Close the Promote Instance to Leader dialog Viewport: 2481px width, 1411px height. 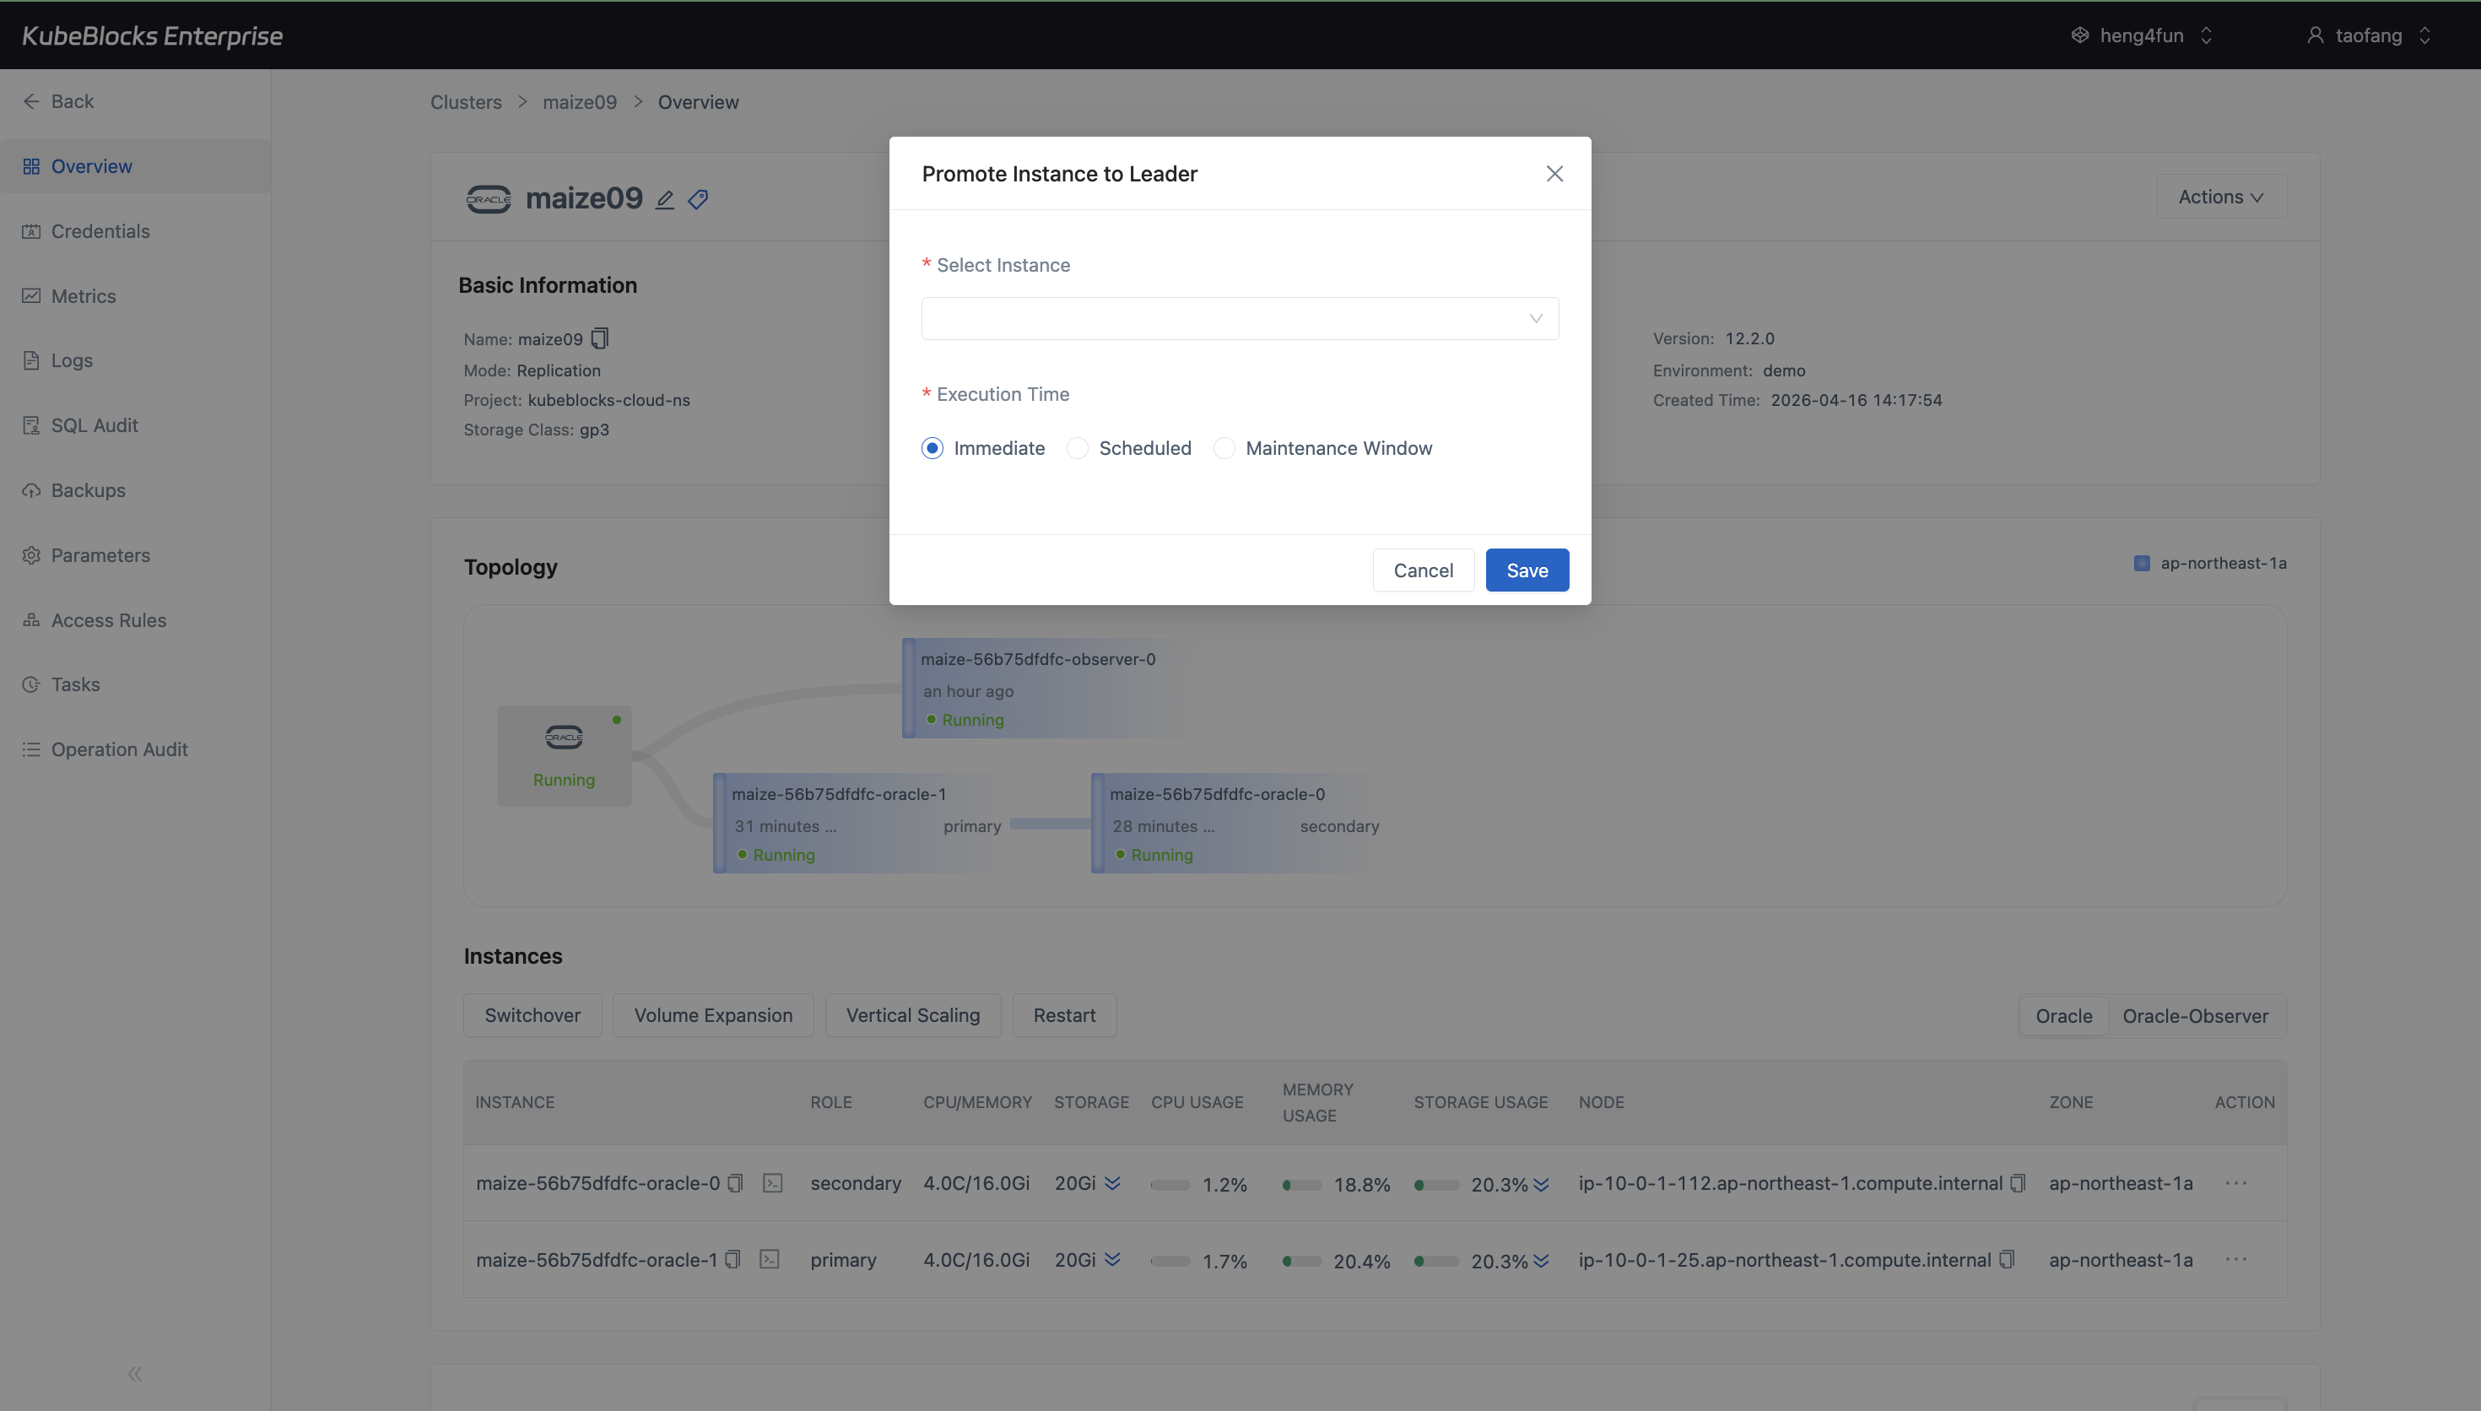(x=1554, y=174)
